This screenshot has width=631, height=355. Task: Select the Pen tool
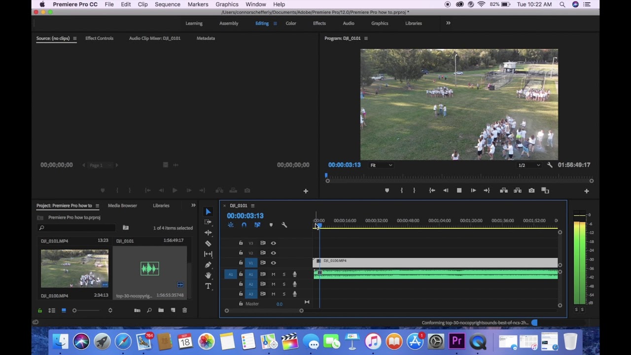208,265
